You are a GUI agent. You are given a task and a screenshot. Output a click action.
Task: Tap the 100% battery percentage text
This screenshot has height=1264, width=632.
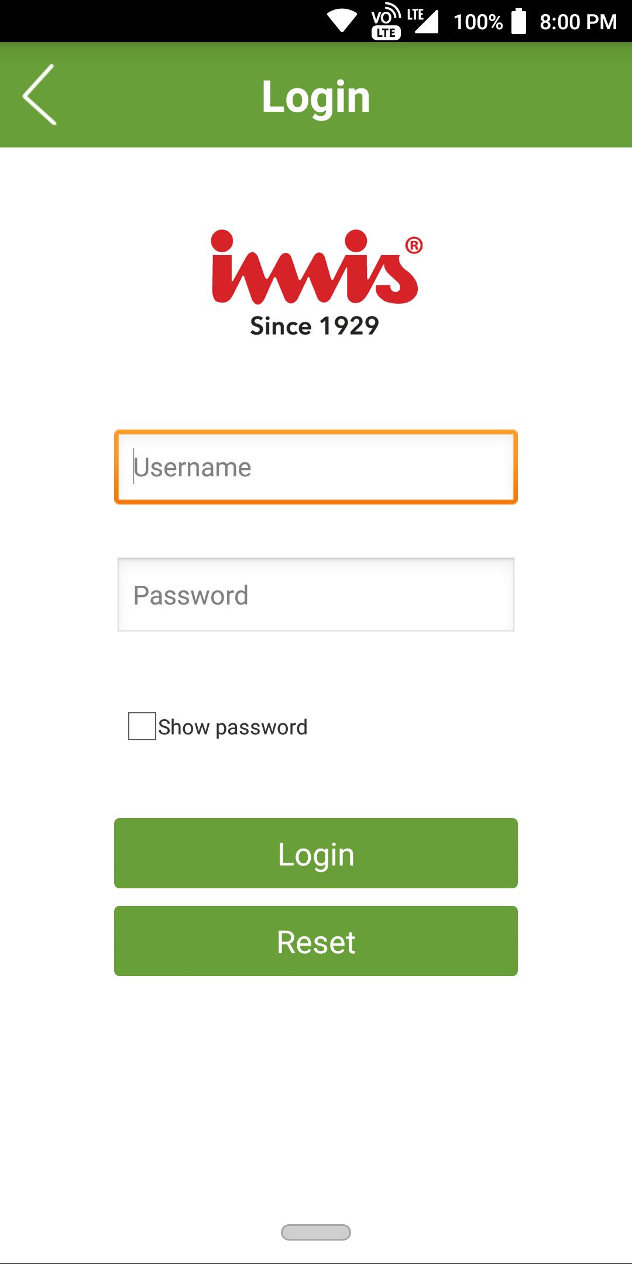478,22
